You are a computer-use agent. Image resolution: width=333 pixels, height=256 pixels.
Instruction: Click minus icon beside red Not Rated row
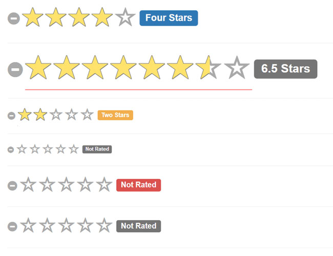[x=12, y=185]
